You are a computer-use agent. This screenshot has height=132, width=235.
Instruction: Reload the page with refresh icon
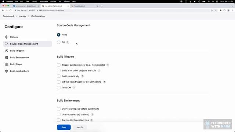pyautogui.click(x=11, y=11)
